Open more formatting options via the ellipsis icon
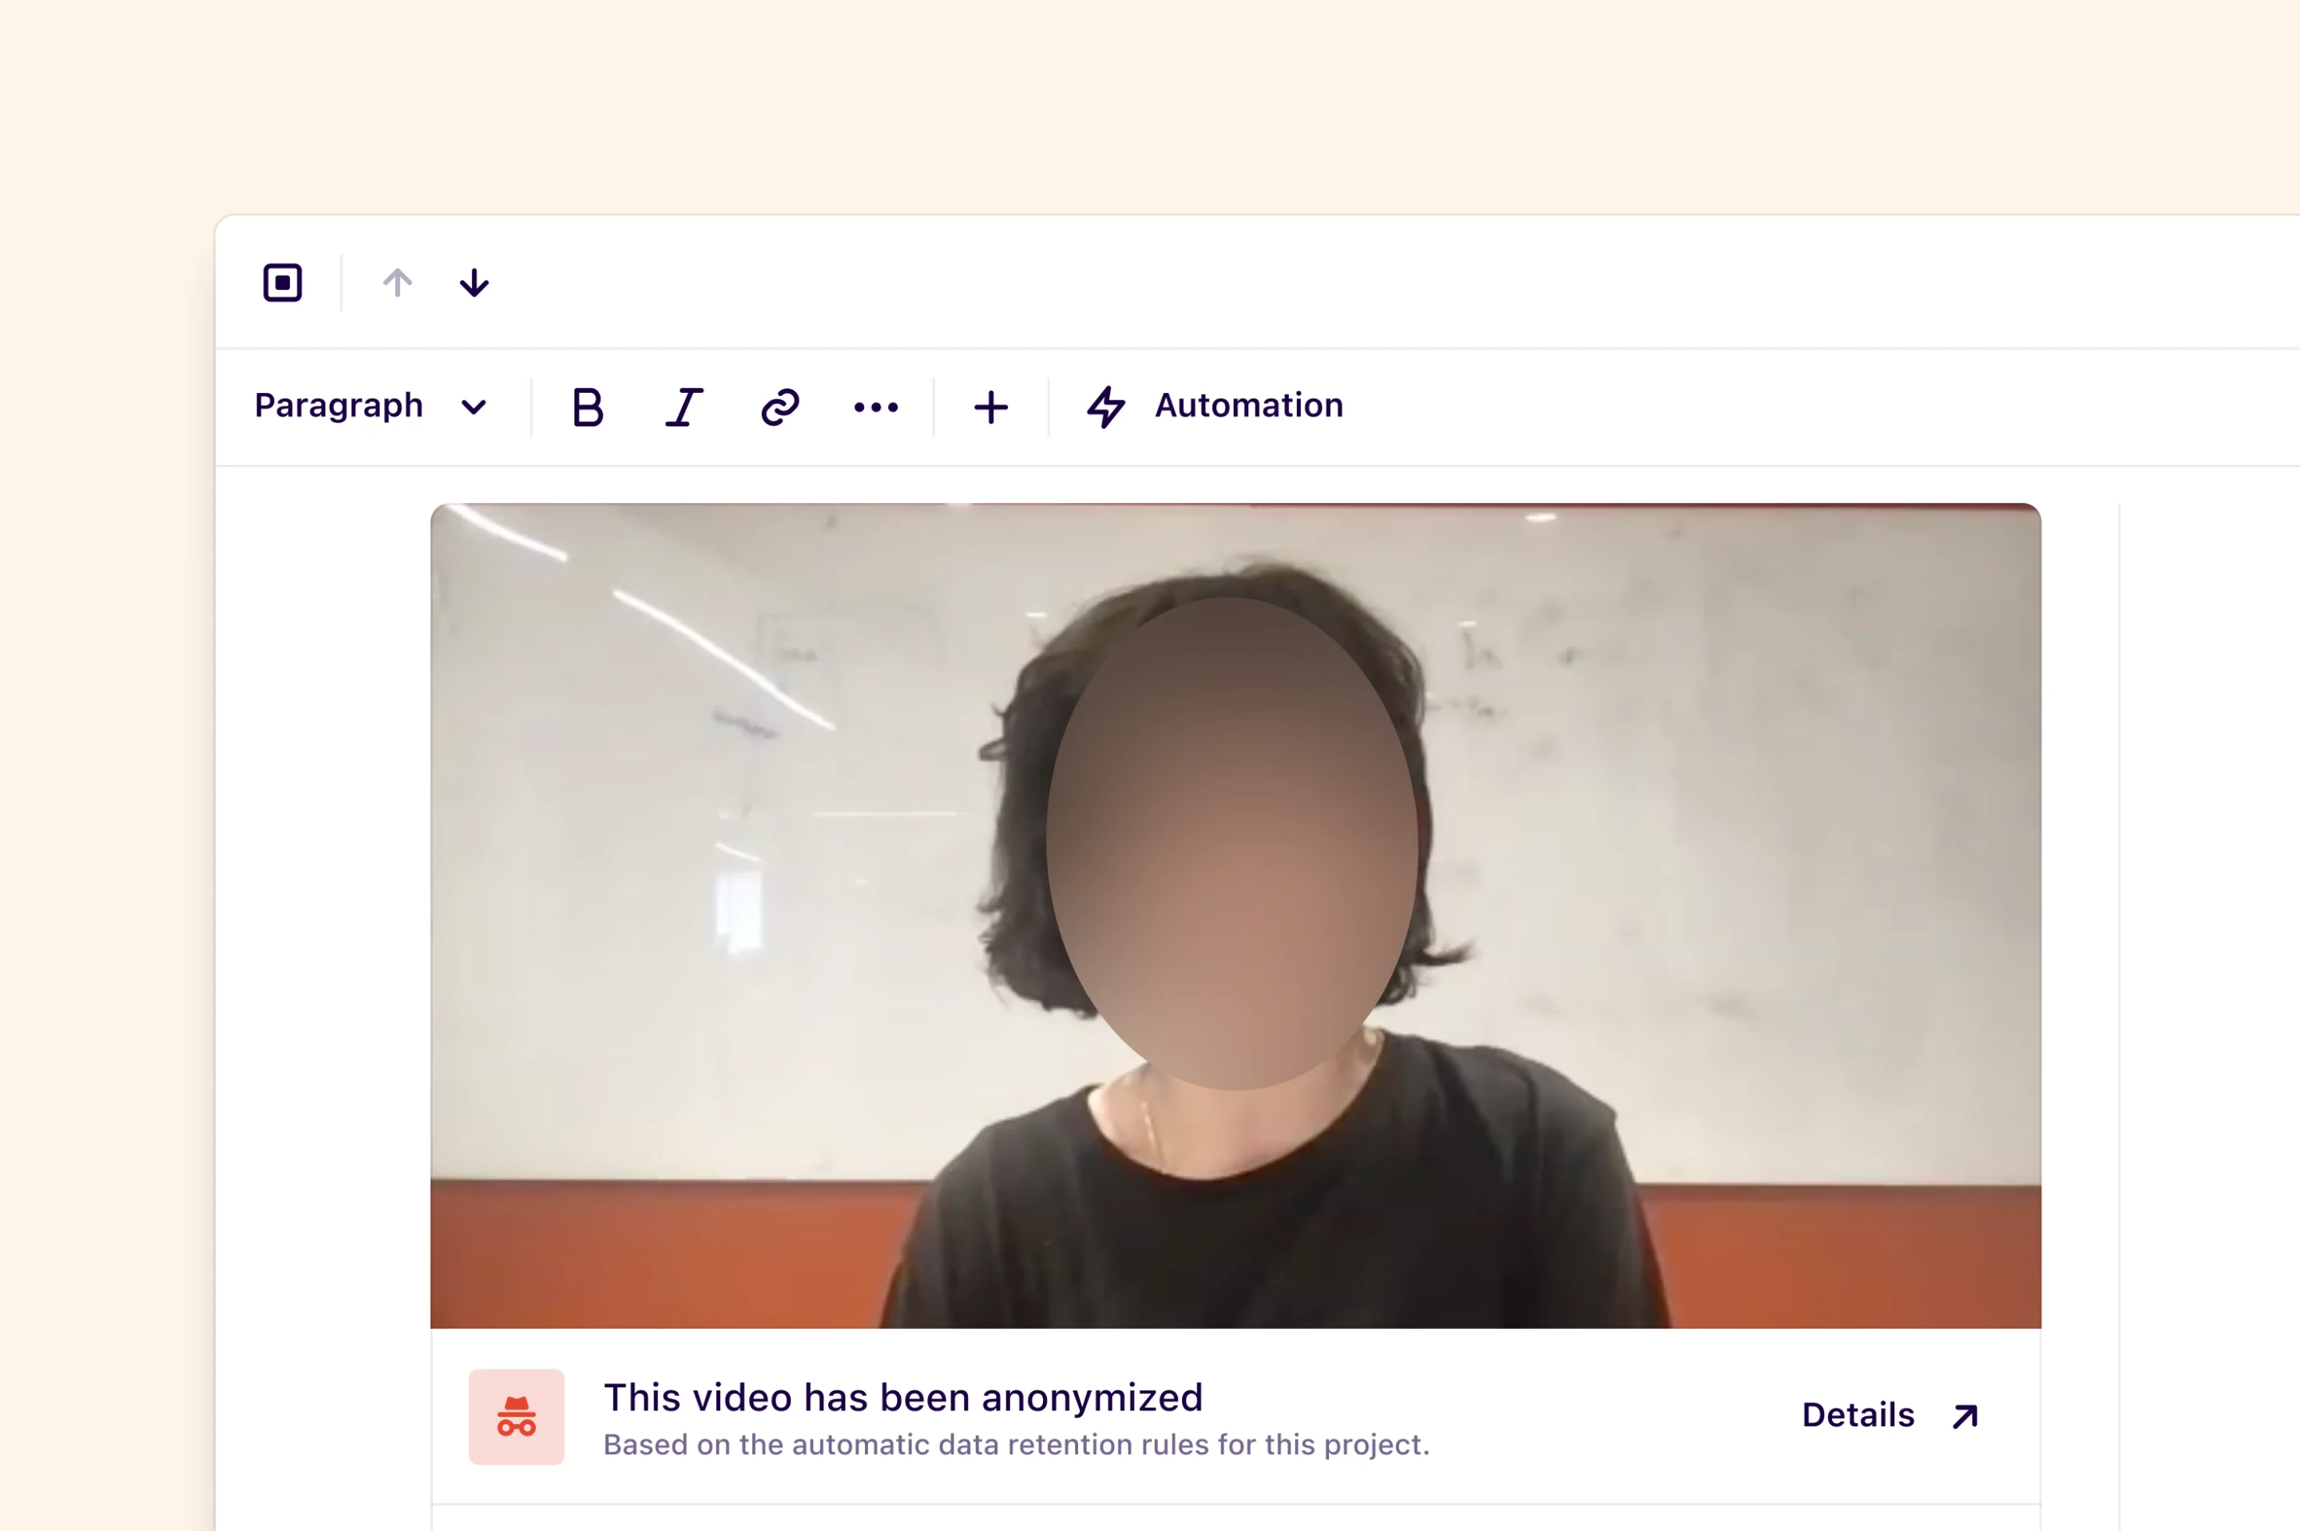The image size is (2300, 1531). tap(876, 407)
